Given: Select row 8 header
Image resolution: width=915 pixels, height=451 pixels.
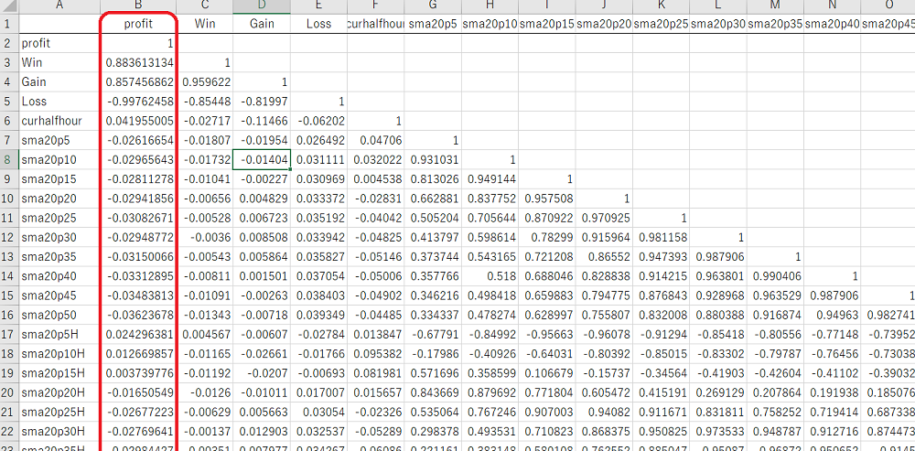Looking at the screenshot, I should [x=9, y=160].
